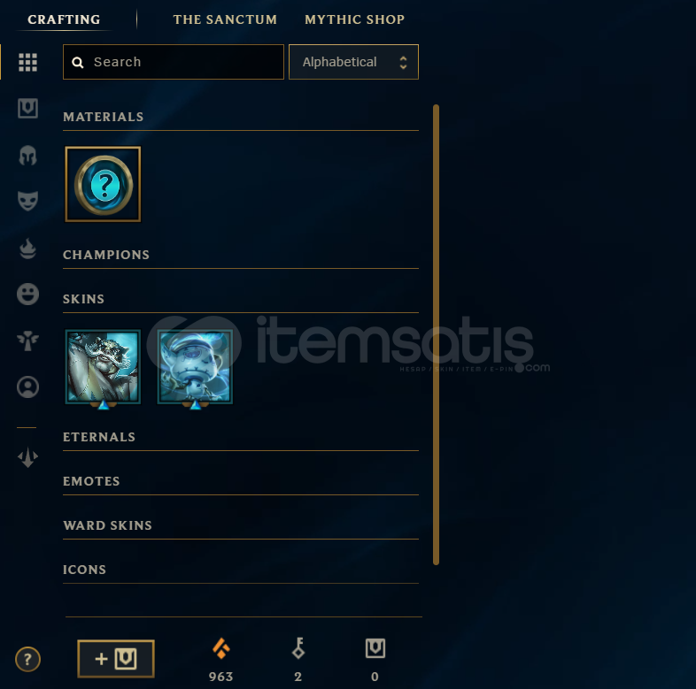Click the loot list vertical scrollbar
696x689 pixels.
pyautogui.click(x=436, y=334)
